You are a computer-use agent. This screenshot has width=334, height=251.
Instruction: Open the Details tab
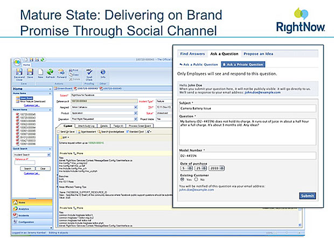(x=104, y=126)
